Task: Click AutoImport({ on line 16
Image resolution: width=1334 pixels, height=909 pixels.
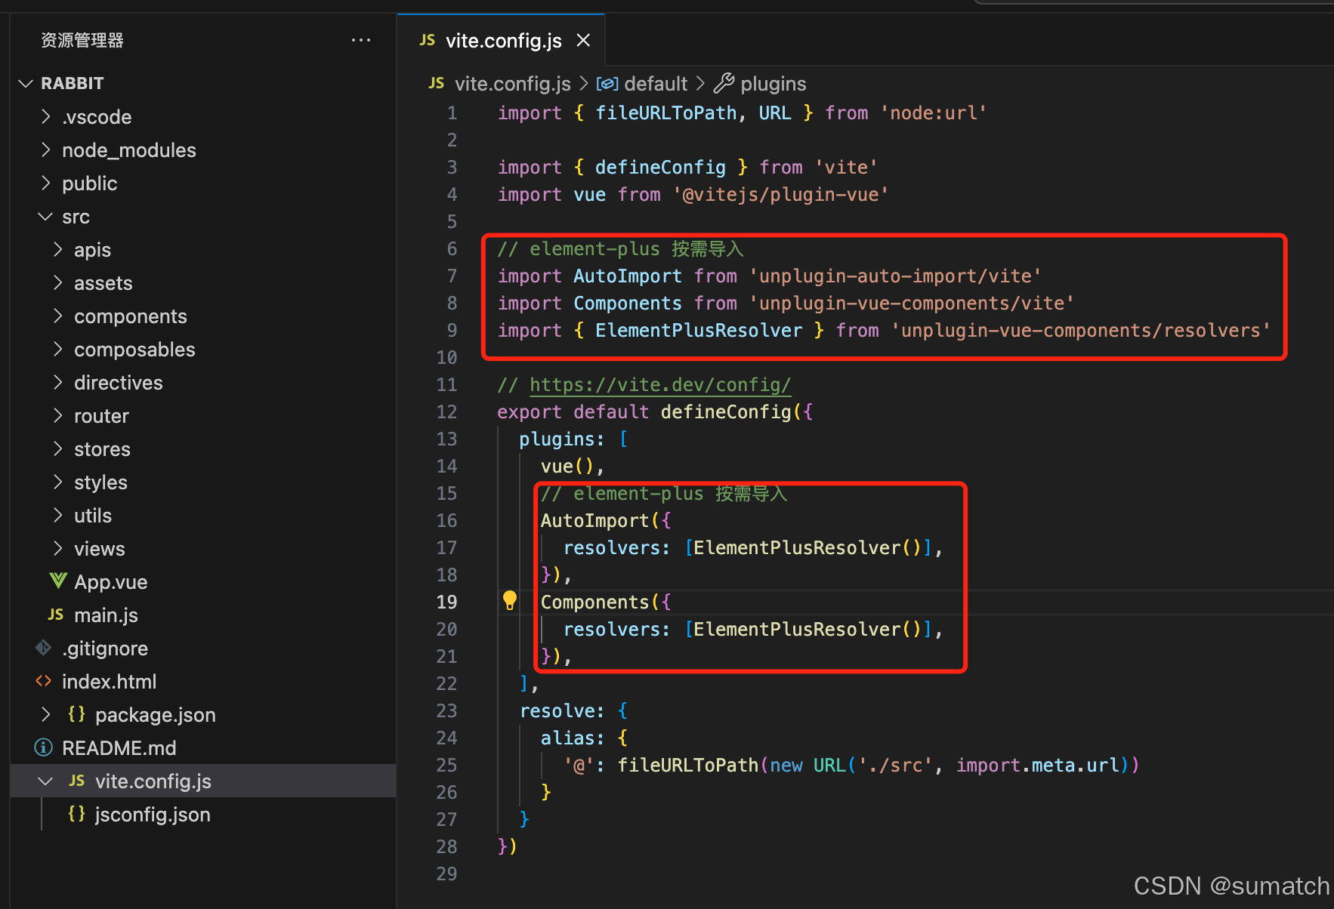Action: tap(606, 520)
